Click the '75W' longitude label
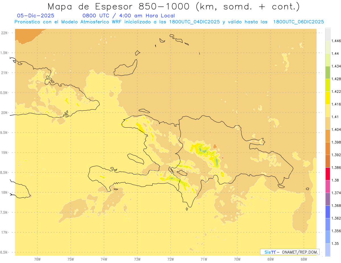341x263 pixels. [x=71, y=259]
